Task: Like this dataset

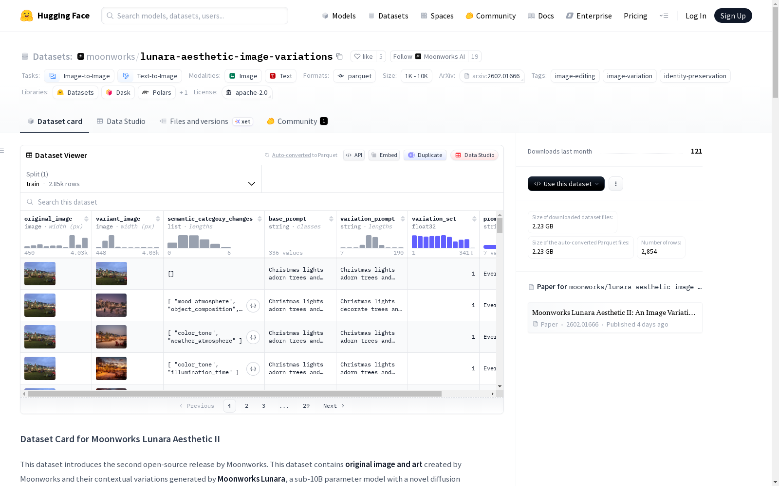Action: pyautogui.click(x=363, y=56)
